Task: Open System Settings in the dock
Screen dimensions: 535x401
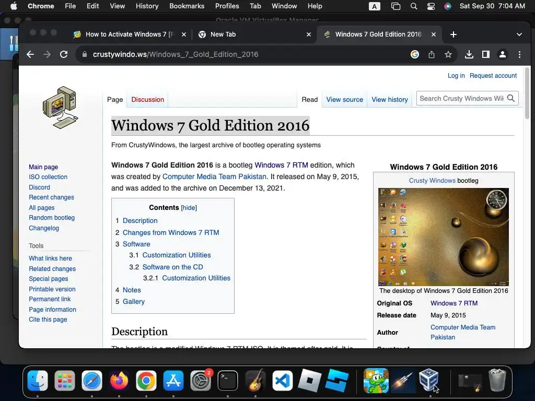Action: tap(201, 381)
